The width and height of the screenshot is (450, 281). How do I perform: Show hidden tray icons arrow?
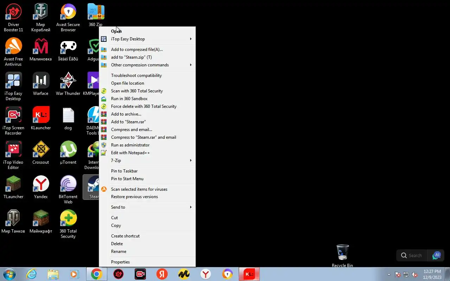pos(389,275)
